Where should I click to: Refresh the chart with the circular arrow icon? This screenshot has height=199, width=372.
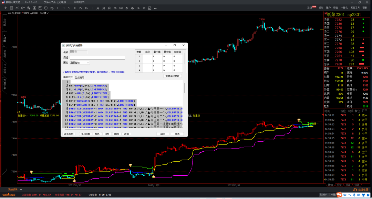click(46, 8)
